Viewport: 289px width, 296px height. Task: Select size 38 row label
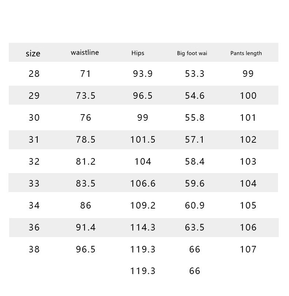pos(34,250)
